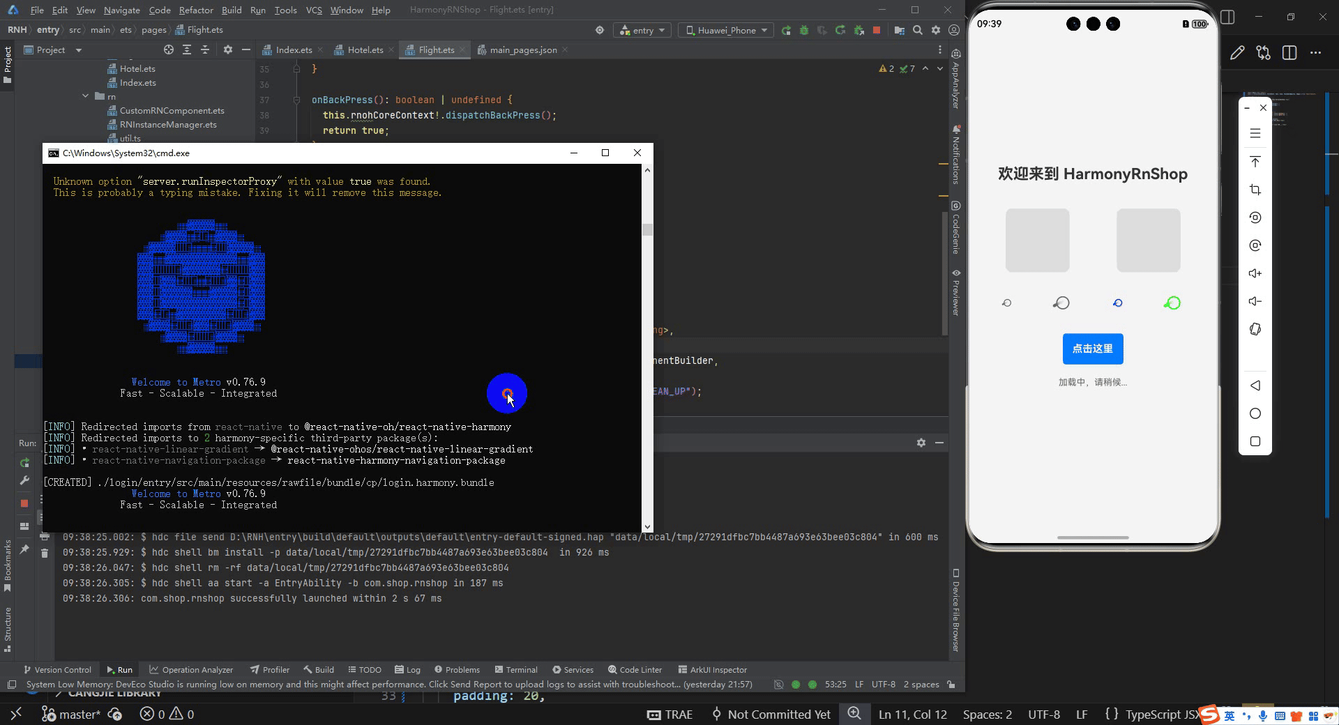Open the Huawei_Phone device dropdown
The height and width of the screenshot is (725, 1339).
[x=726, y=30]
